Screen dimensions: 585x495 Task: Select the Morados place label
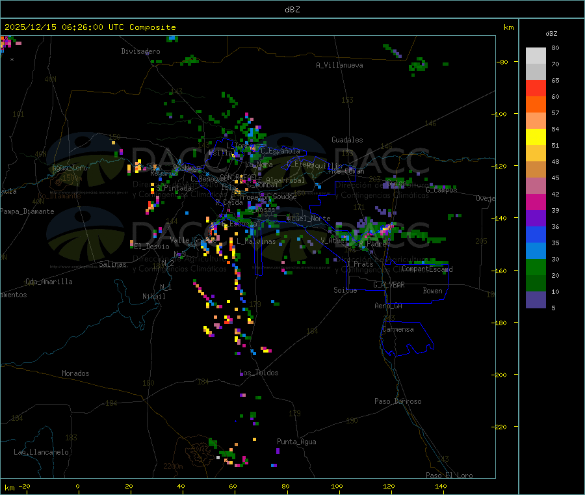coord(75,373)
